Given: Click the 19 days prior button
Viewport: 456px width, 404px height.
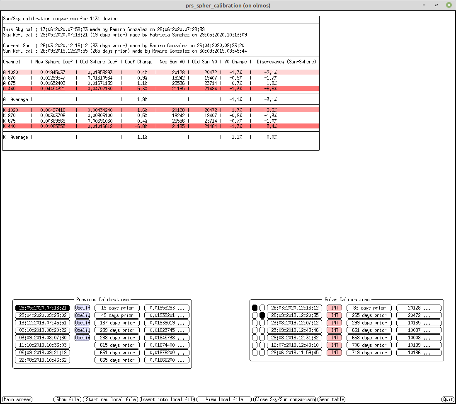Looking at the screenshot, I should point(117,308).
